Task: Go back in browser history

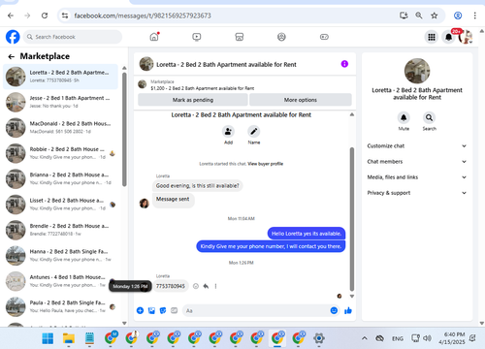Action: (11, 16)
